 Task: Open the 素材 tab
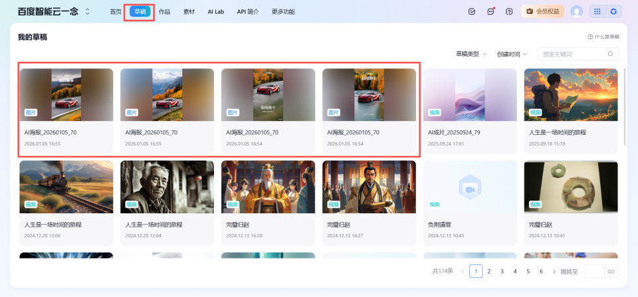pos(189,11)
